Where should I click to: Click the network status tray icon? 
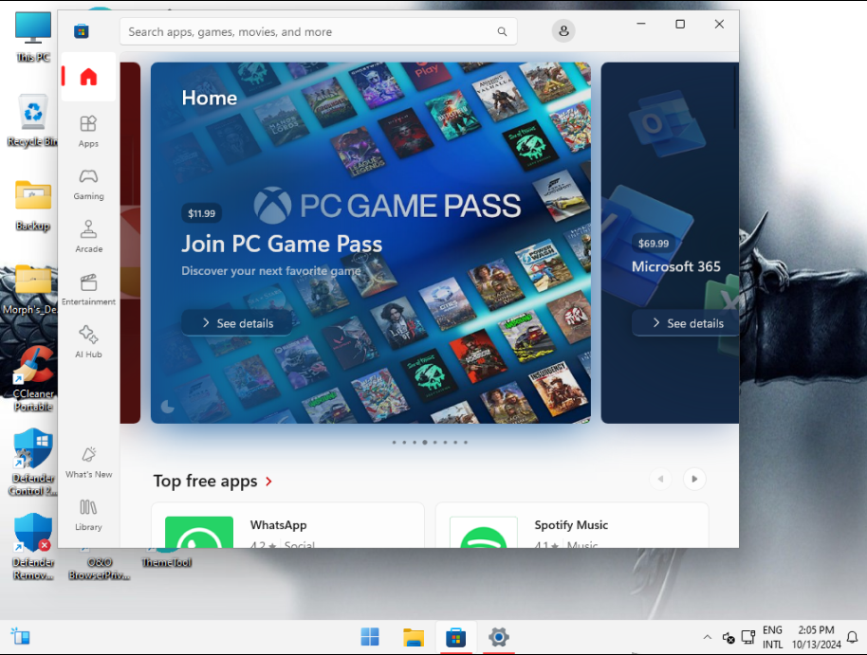[748, 637]
